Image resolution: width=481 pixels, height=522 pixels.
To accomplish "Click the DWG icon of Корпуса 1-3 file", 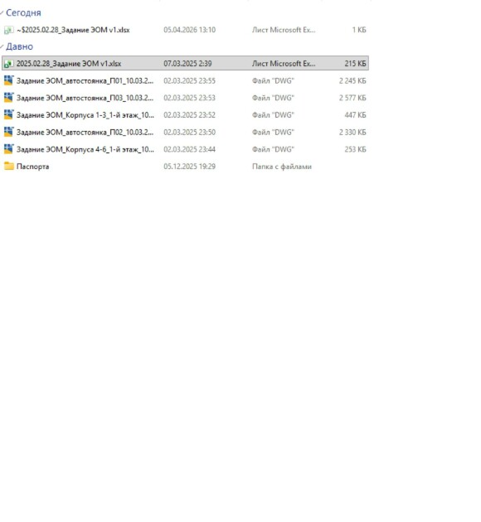I will (8, 115).
